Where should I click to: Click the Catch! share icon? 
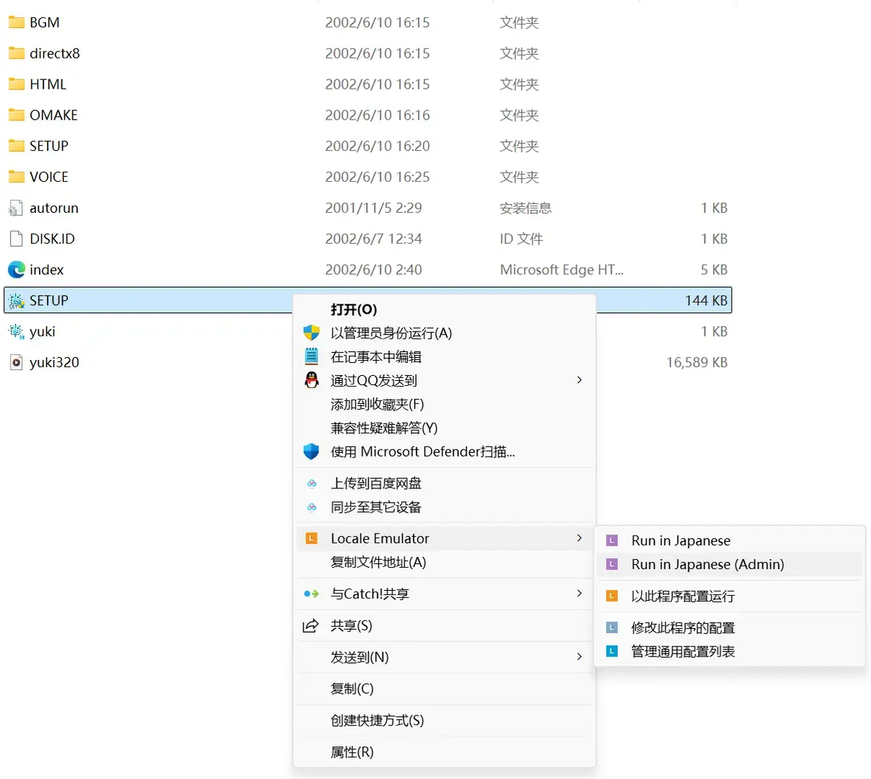pos(311,594)
